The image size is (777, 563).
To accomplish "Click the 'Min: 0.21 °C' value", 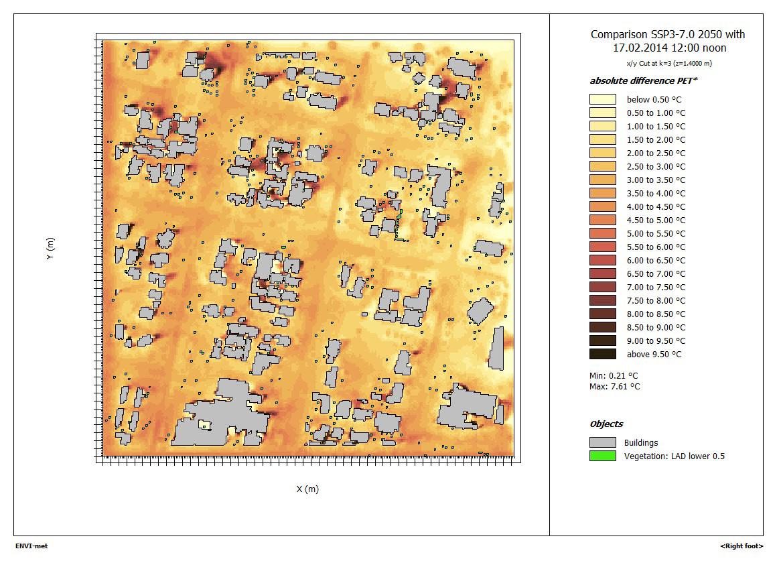I will click(614, 375).
